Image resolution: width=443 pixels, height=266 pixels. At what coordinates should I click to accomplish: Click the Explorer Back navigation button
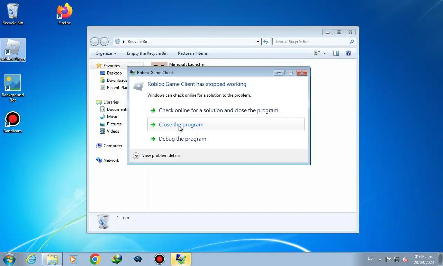(x=94, y=42)
